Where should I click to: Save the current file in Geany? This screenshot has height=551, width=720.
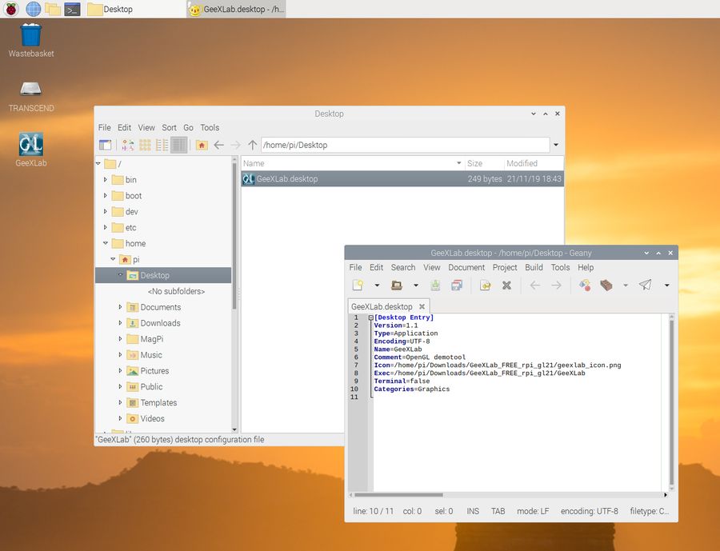pyautogui.click(x=435, y=285)
